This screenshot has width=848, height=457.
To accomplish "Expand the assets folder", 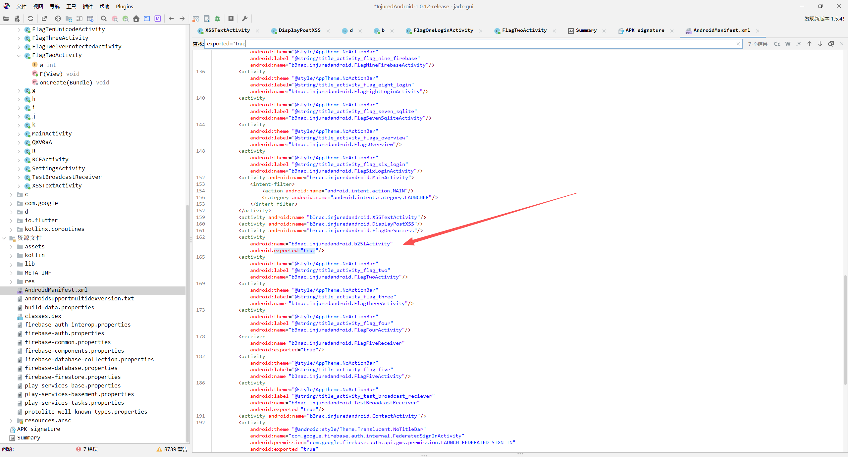I will point(11,247).
